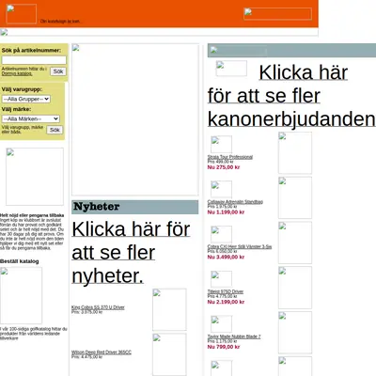The width and height of the screenshot is (376, 376).
Task: Click small icon above Taylor Made Nubbin Blade
Action: pyautogui.click(x=221, y=324)
